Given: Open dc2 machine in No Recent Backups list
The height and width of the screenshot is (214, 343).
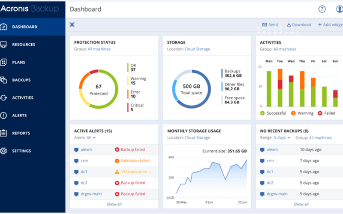Looking at the screenshot, I should coord(270,183).
